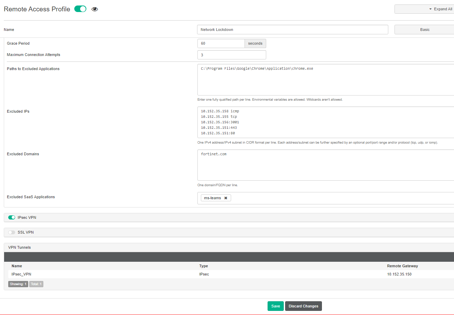Click the Excluded SaaS Applications field
Viewport: 454px width, 315px height.
pos(326,198)
